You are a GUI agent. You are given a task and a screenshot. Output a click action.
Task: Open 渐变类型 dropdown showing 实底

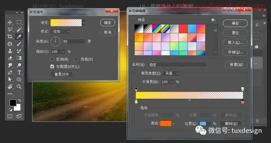tap(171, 73)
